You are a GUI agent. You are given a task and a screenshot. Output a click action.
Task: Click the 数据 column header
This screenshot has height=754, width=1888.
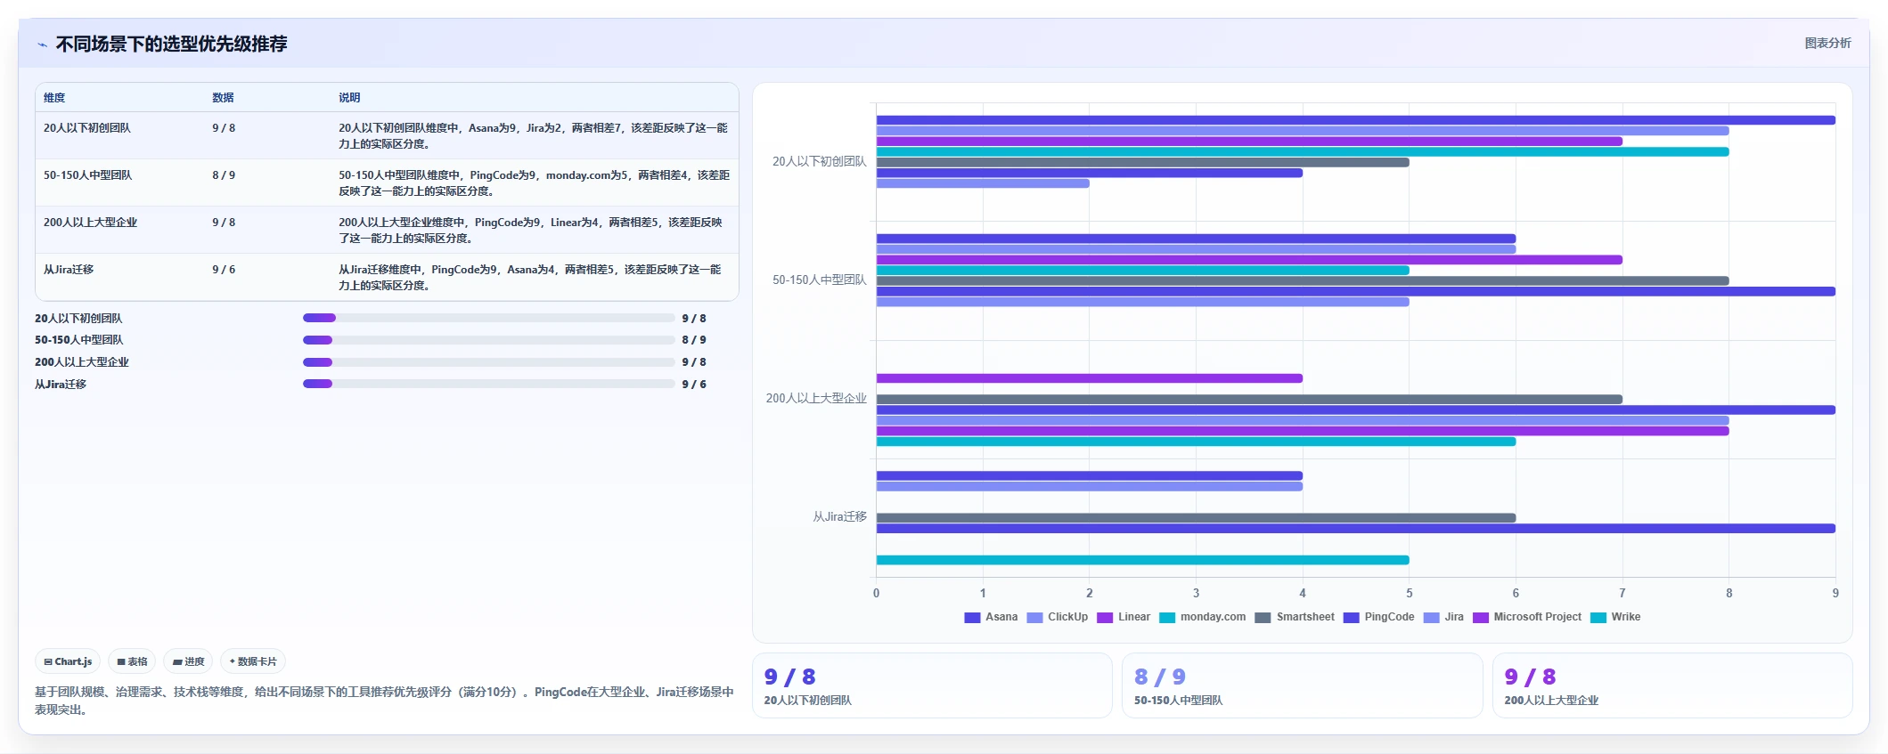click(x=223, y=98)
